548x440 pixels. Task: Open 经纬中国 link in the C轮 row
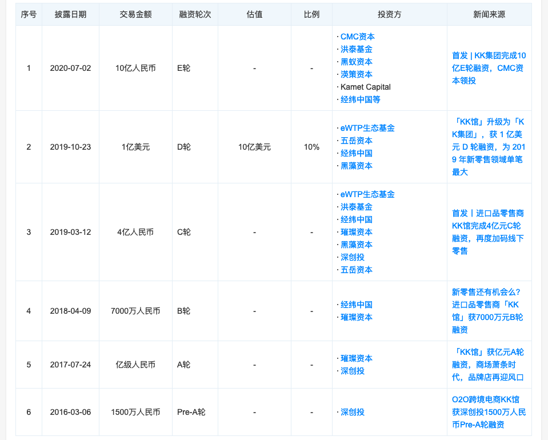(356, 220)
